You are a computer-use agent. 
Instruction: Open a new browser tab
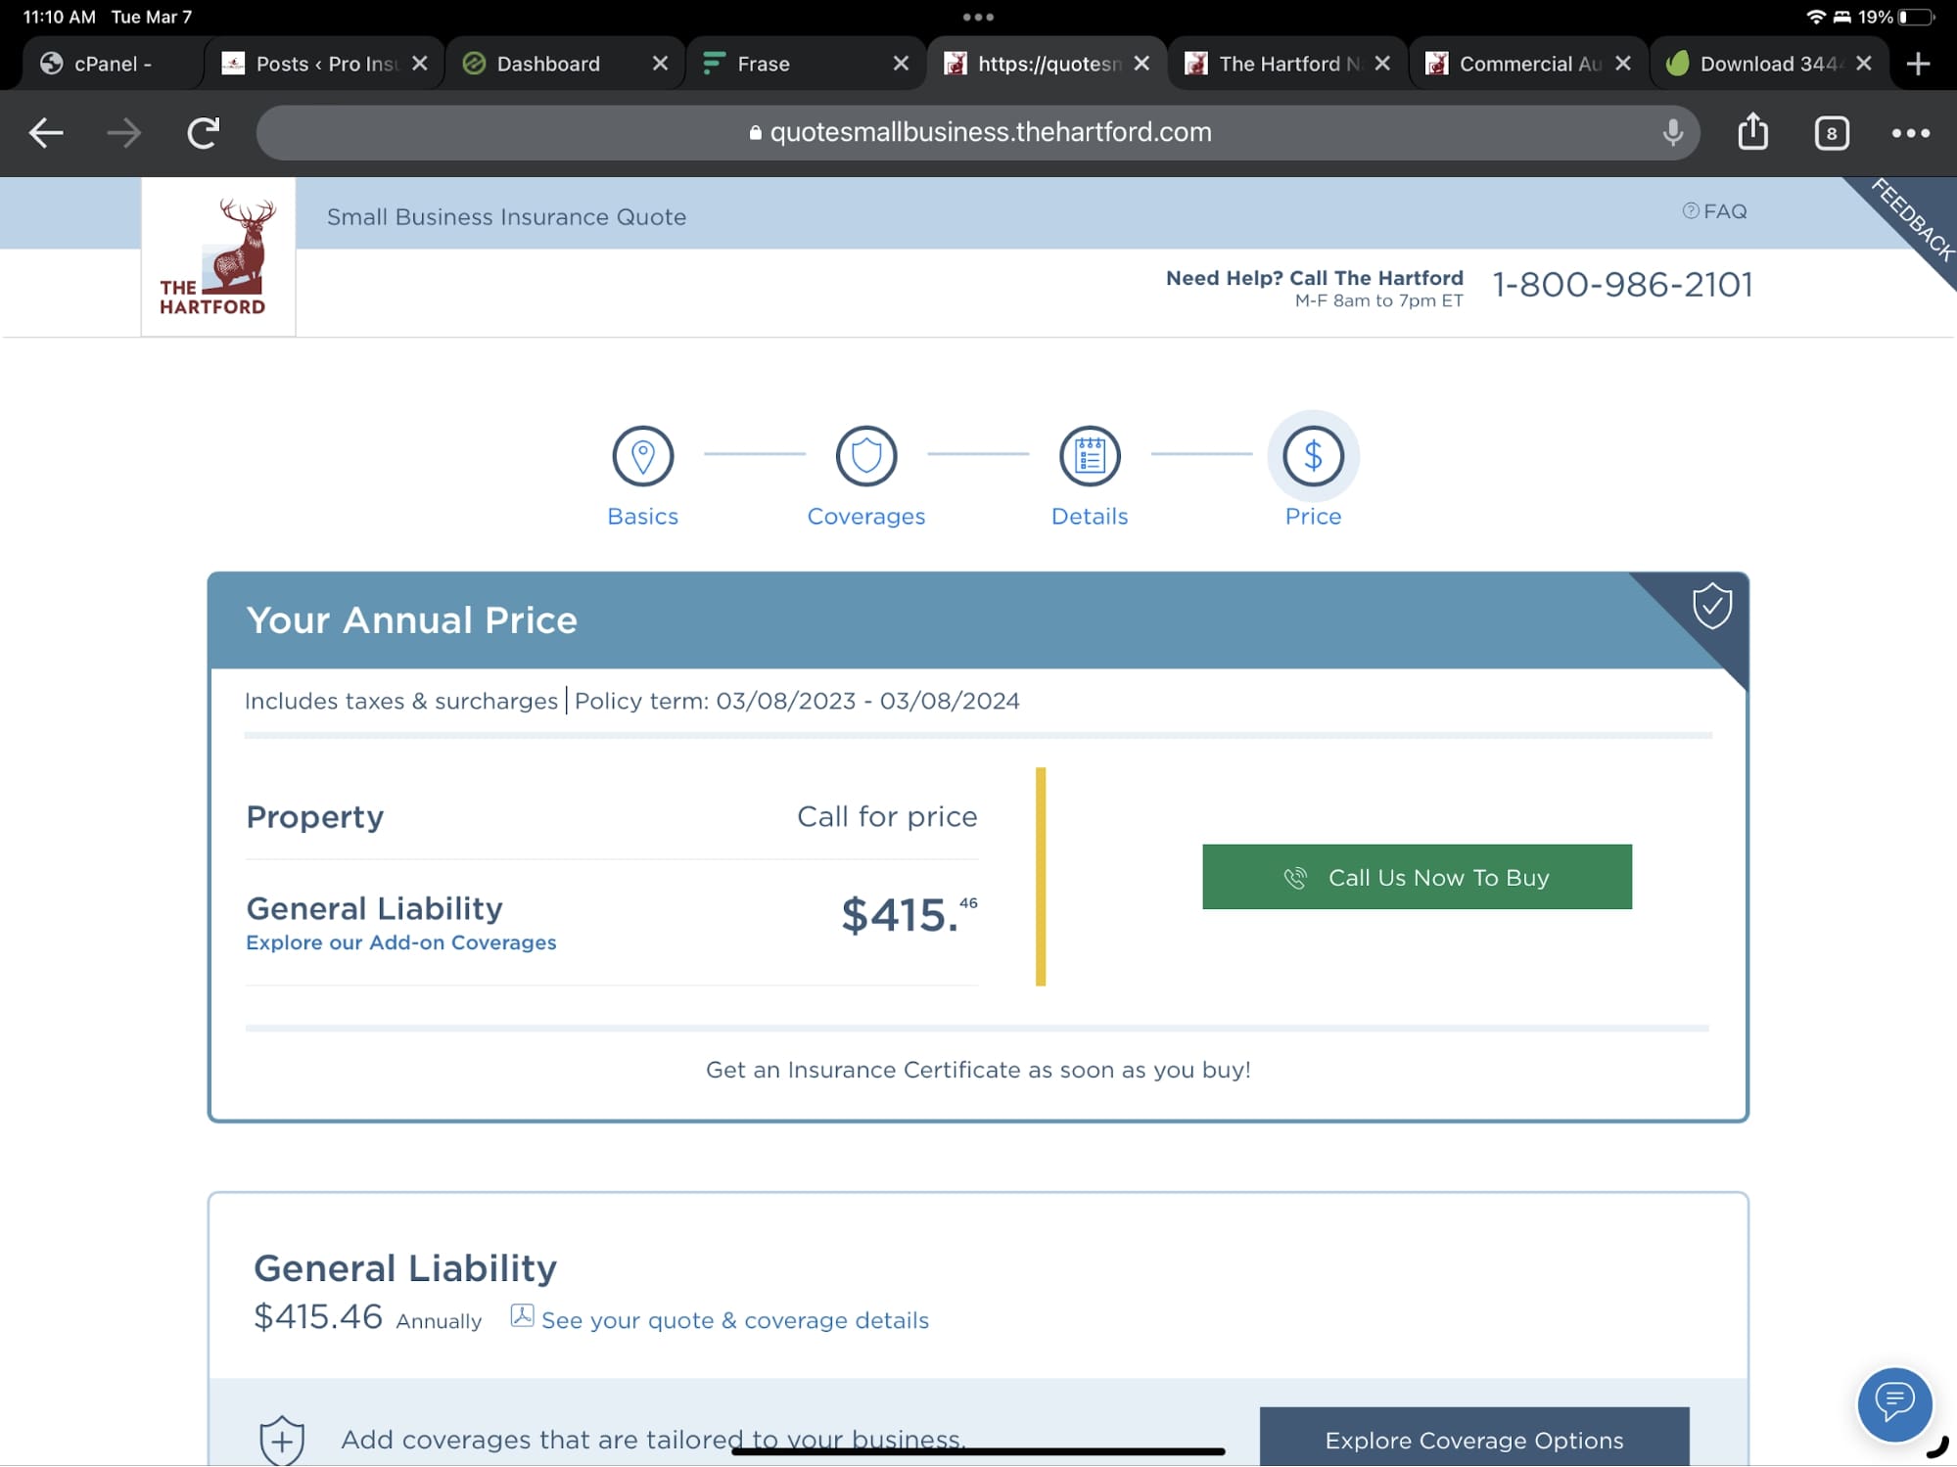click(x=1918, y=64)
